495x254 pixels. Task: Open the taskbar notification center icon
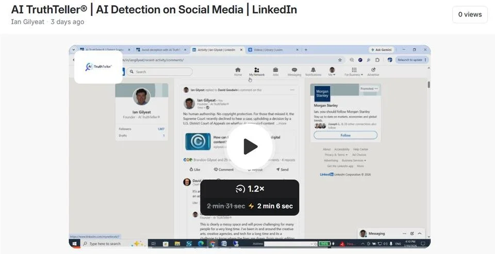point(423,244)
